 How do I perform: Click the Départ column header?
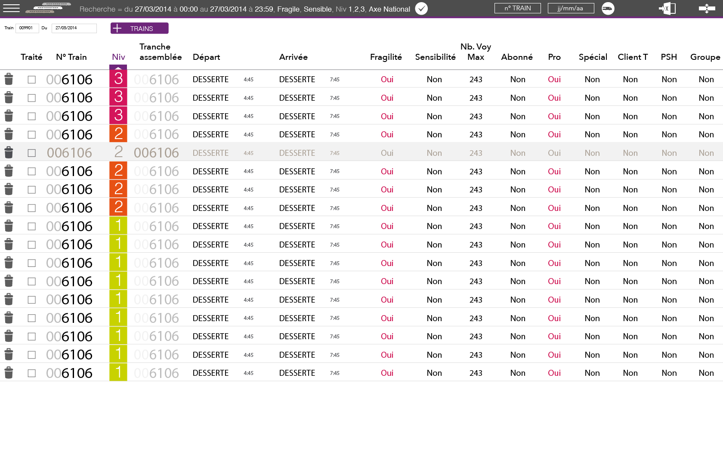click(x=206, y=57)
